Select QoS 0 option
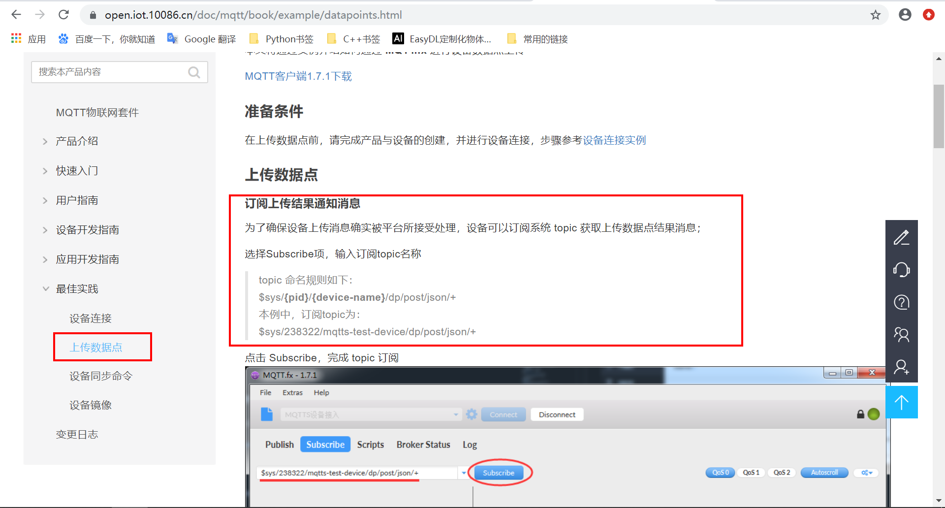 coord(720,473)
